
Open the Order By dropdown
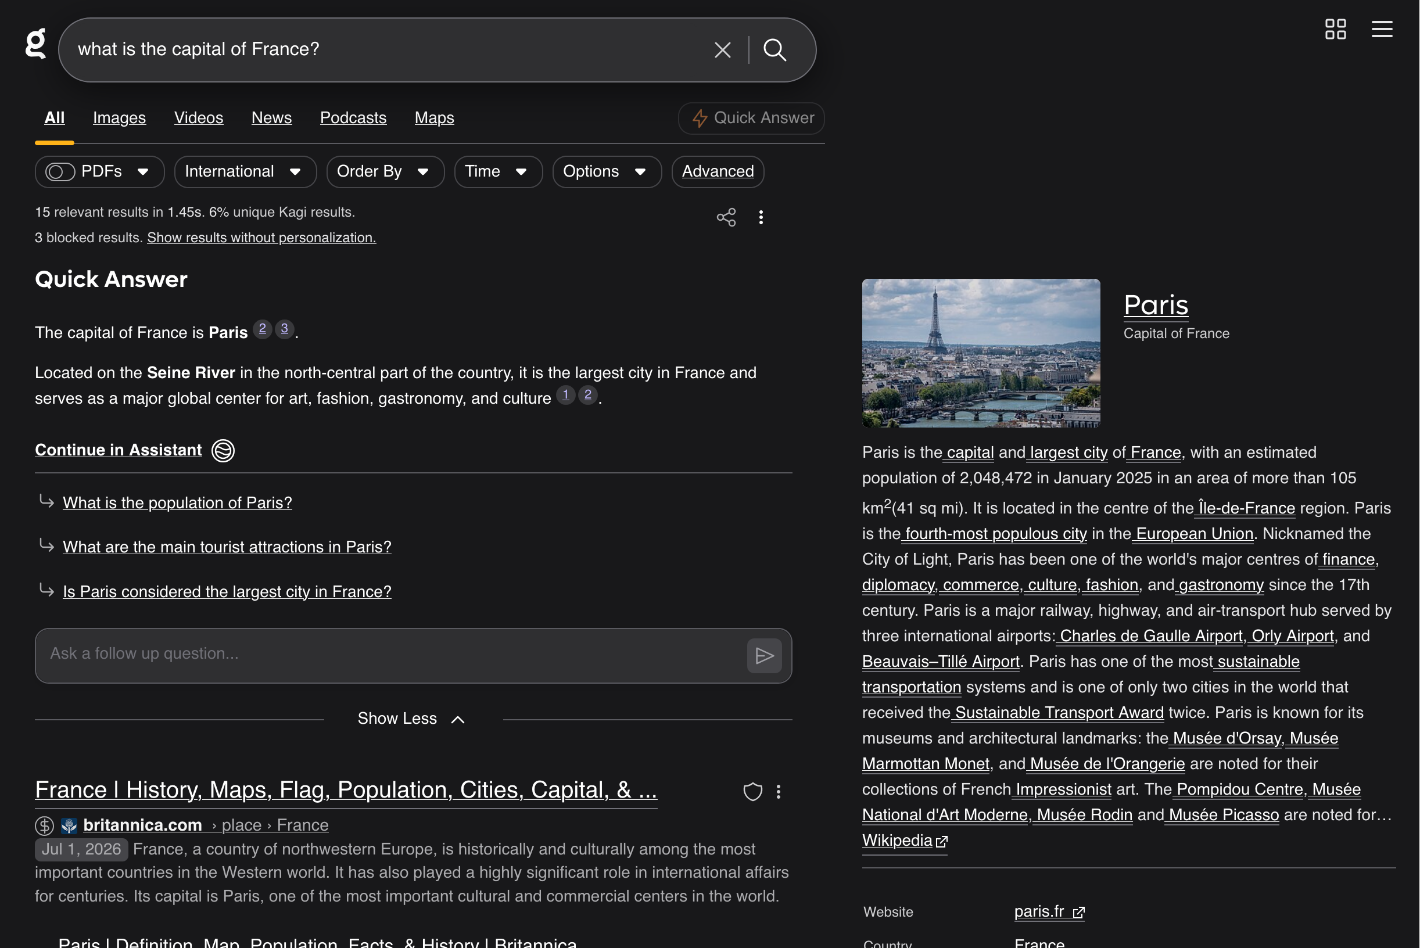click(385, 172)
